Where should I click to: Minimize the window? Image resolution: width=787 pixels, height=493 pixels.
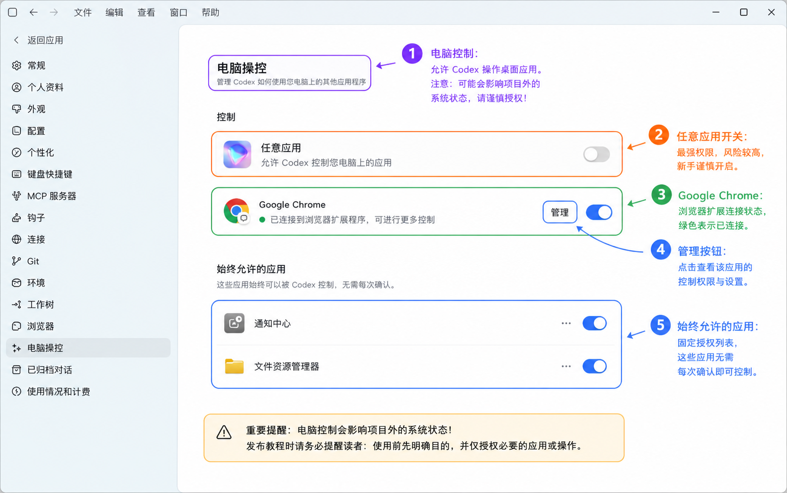pyautogui.click(x=716, y=12)
